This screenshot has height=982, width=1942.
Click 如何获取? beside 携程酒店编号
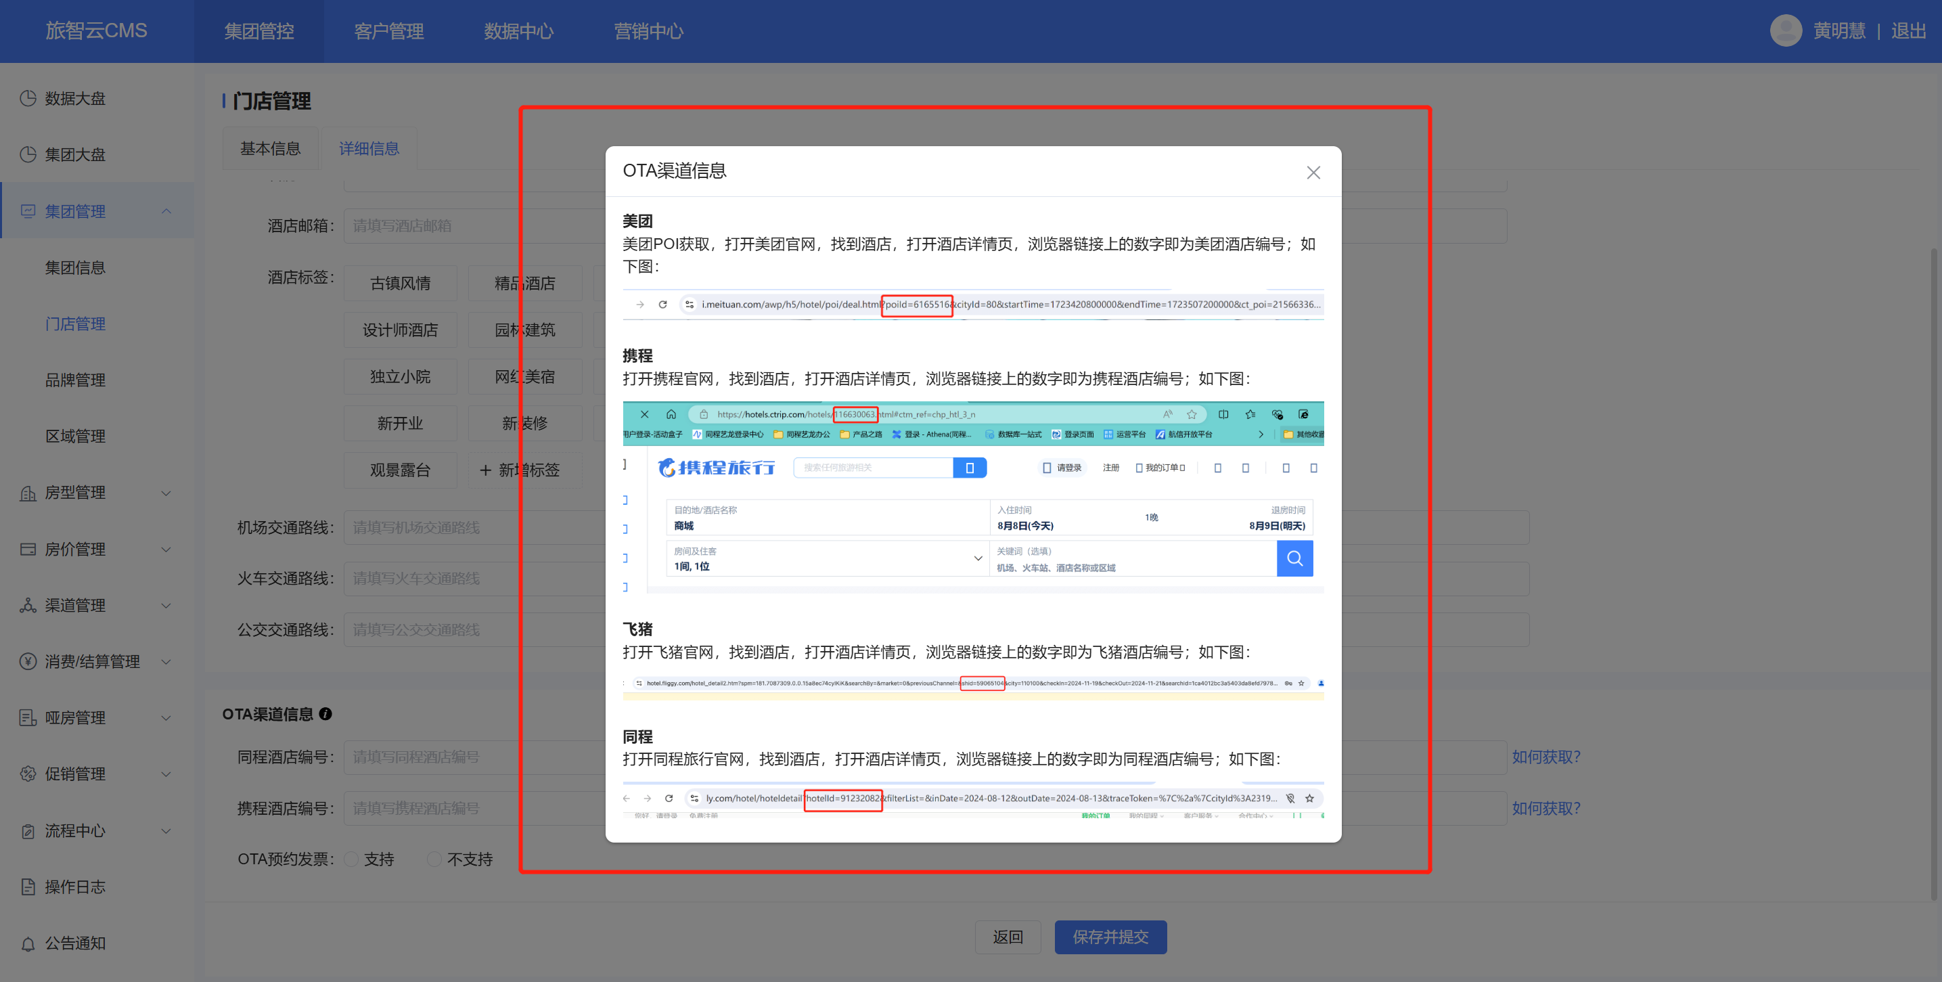tap(1545, 808)
